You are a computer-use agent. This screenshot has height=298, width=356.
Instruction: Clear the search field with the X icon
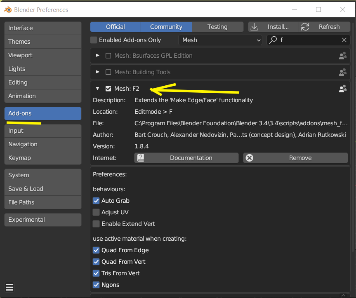pyautogui.click(x=344, y=40)
